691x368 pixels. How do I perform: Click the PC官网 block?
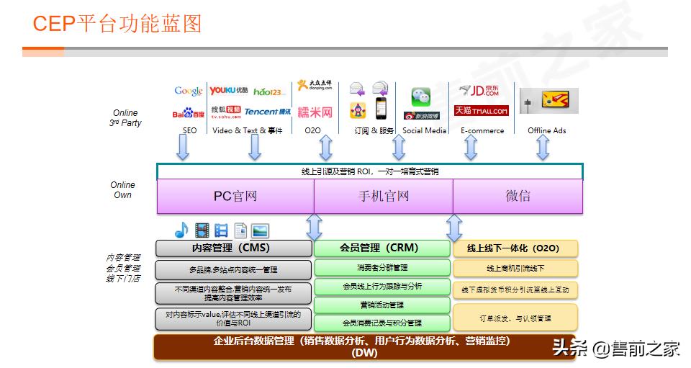click(235, 196)
